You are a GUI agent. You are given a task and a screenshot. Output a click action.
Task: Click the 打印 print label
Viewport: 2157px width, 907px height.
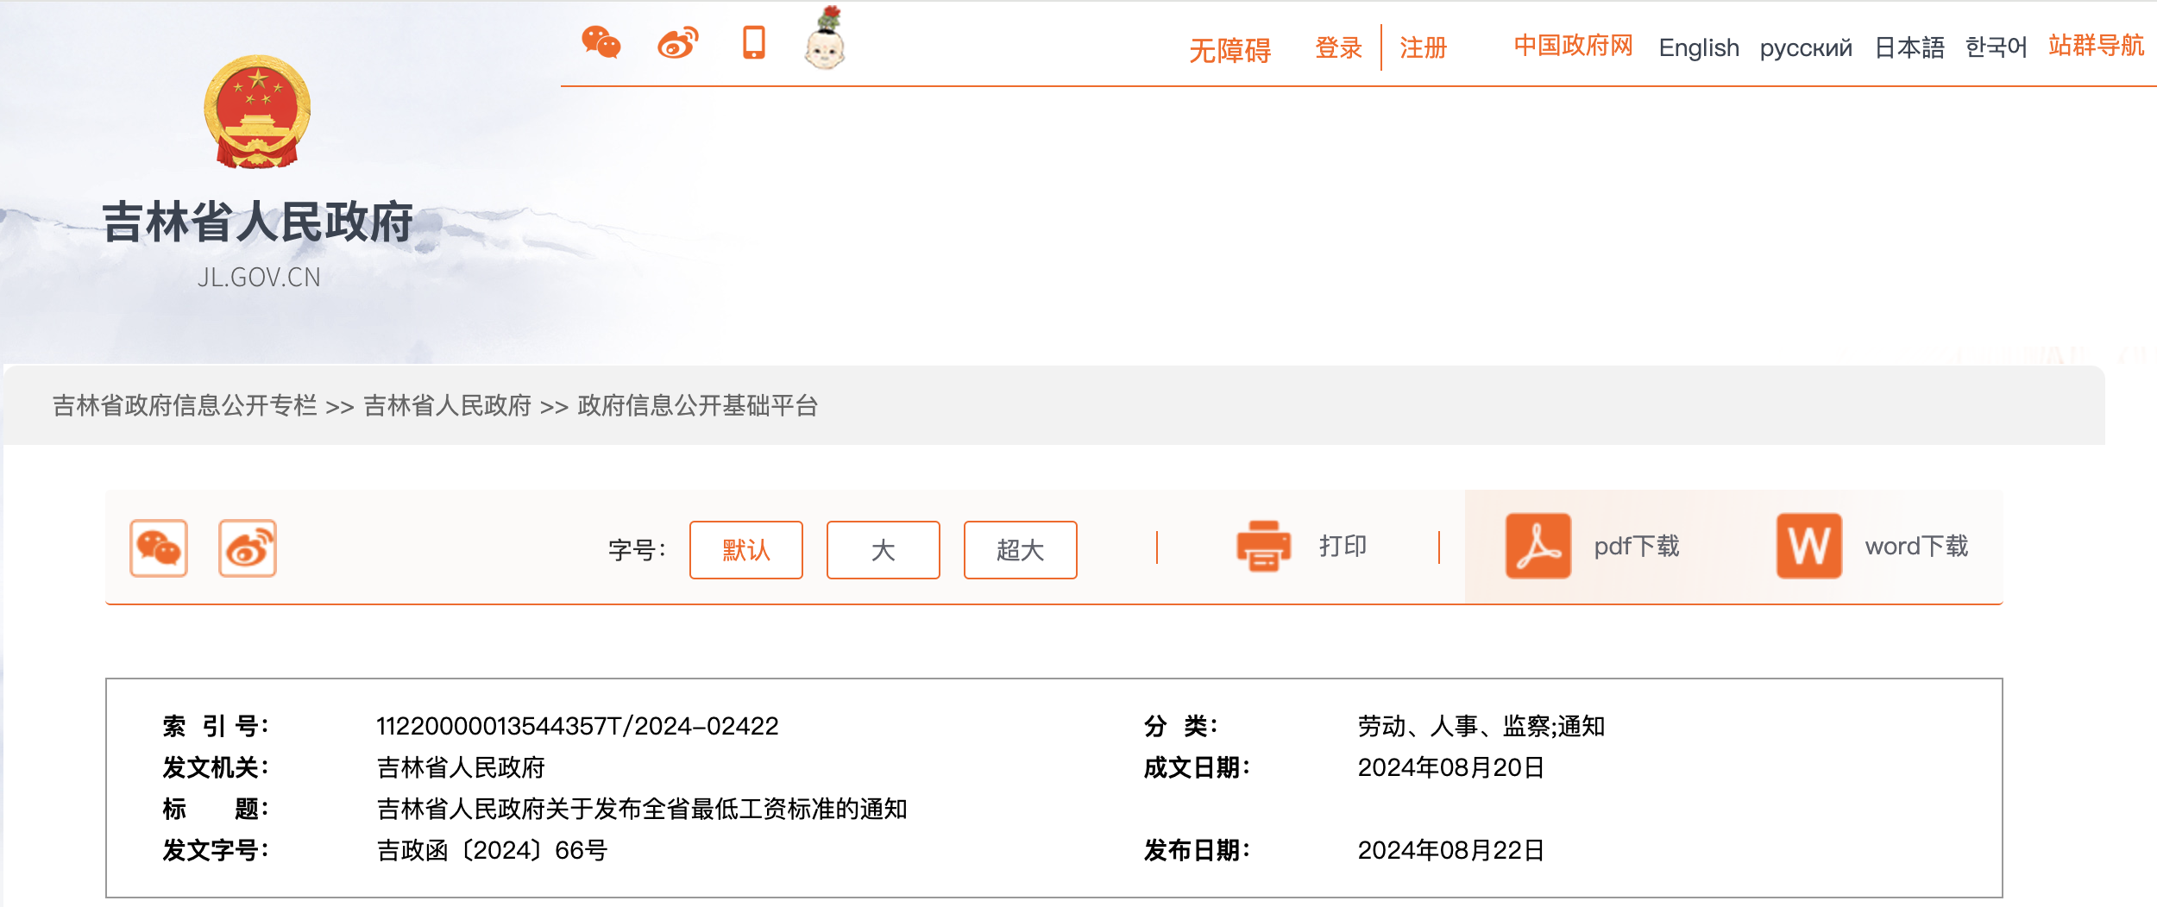click(1343, 546)
